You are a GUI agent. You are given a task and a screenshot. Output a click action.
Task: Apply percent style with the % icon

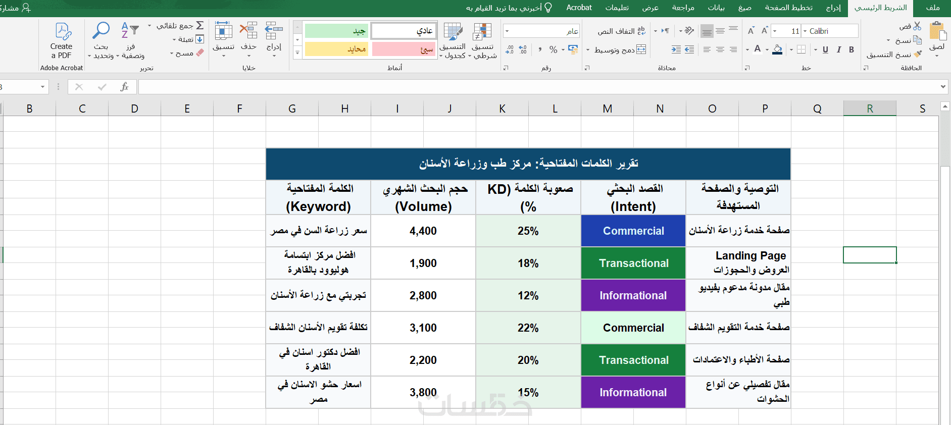[554, 49]
